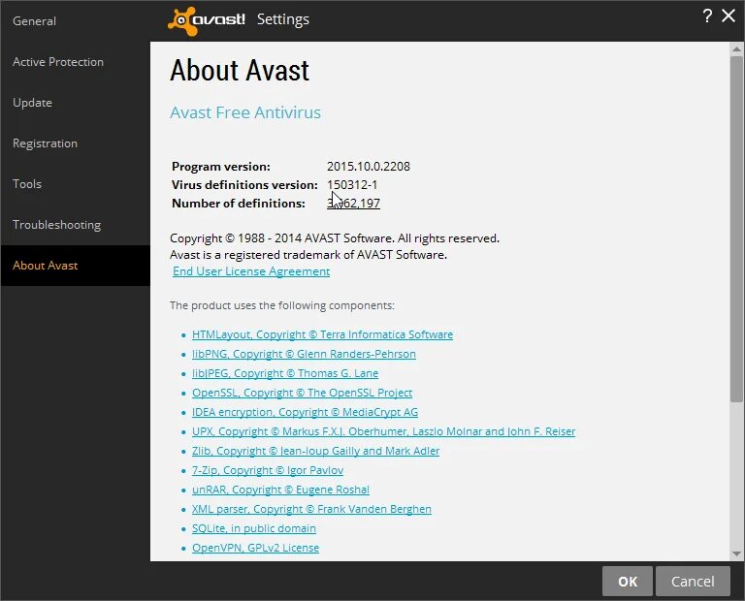Close the Settings window with X

click(729, 16)
